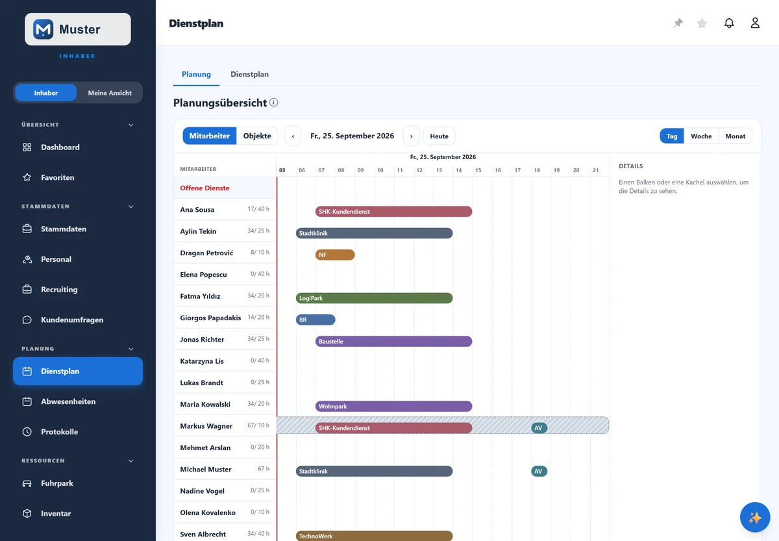The height and width of the screenshot is (541, 779).
Task: Click the Favoriten star icon in sidebar
Action: 27,177
